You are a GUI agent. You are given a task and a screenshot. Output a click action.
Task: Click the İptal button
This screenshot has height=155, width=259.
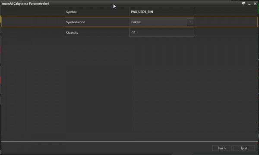coord(244,148)
